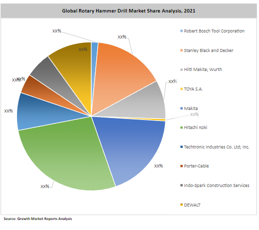Image resolution: width=259 pixels, height=230 pixels.
Task: Select the 'Stanley Black and Decker' legend label
Action: [x=208, y=50]
